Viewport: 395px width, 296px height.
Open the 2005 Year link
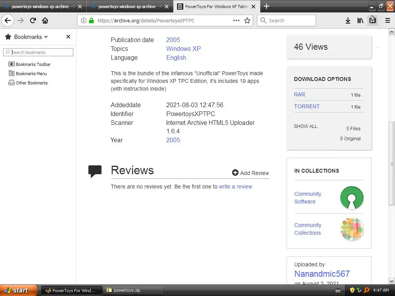point(173,140)
